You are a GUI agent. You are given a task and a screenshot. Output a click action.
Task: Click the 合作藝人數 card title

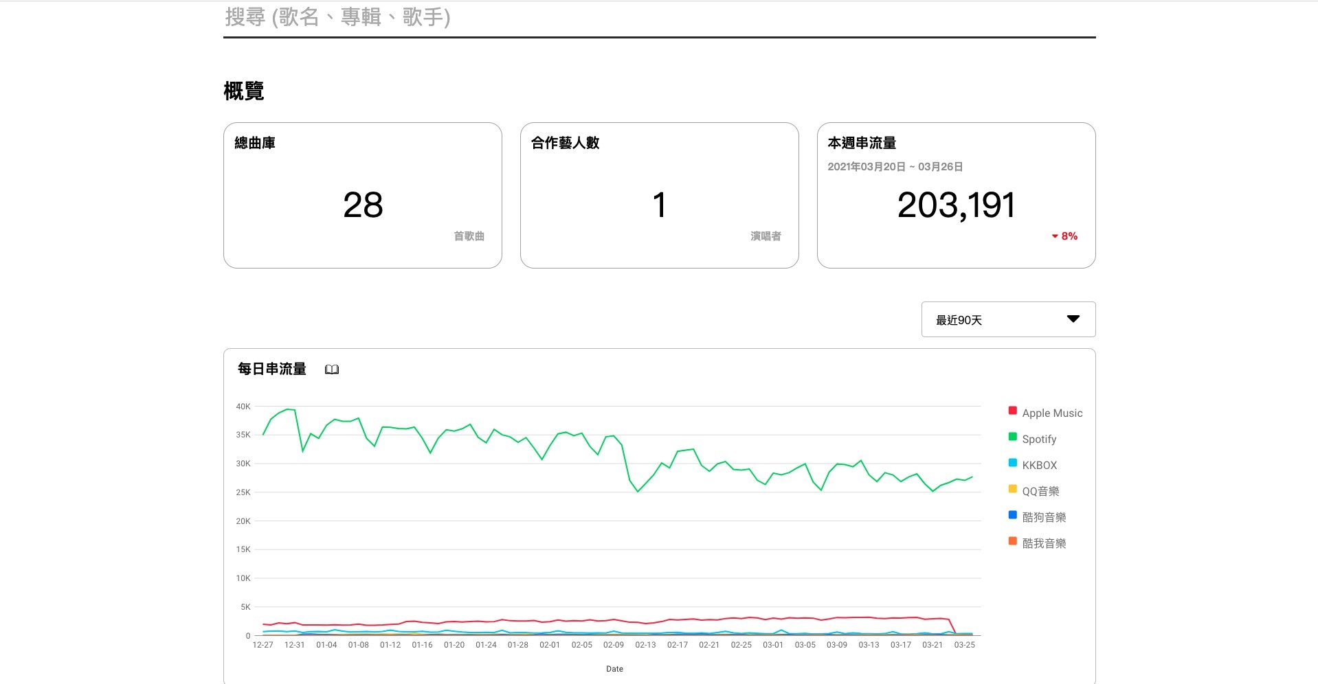click(x=566, y=143)
